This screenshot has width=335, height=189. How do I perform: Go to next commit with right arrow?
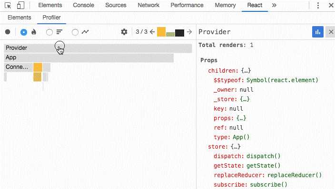pos(189,32)
